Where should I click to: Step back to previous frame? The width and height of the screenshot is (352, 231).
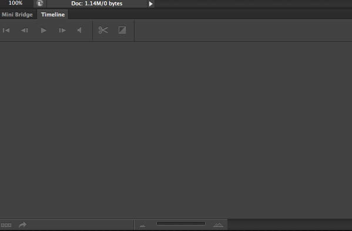[x=24, y=30]
